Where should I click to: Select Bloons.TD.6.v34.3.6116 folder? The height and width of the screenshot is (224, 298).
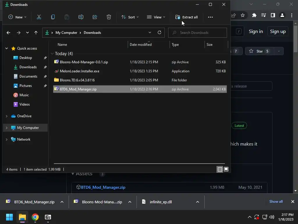(140, 80)
